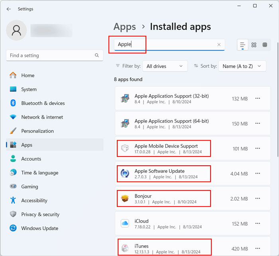Open Bluetooth & devices settings

point(43,103)
